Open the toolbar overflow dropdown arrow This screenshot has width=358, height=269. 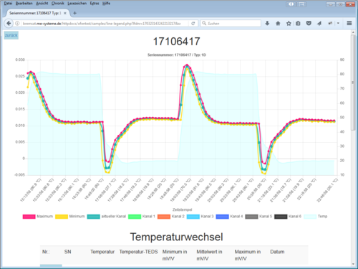(338, 23)
